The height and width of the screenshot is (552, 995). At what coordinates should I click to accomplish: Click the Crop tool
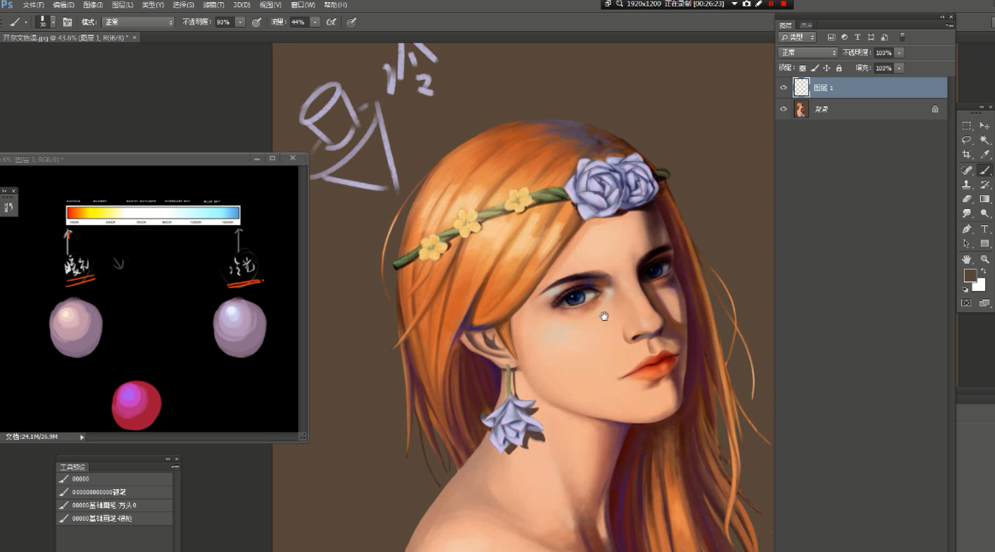click(x=966, y=155)
